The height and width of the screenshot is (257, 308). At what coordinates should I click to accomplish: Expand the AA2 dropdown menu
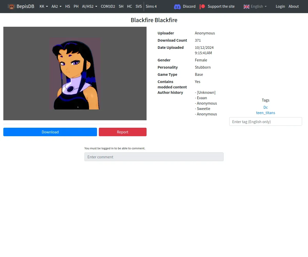tap(56, 6)
